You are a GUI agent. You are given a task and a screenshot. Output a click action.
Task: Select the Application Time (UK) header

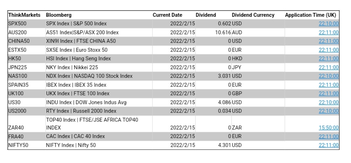click(310, 15)
